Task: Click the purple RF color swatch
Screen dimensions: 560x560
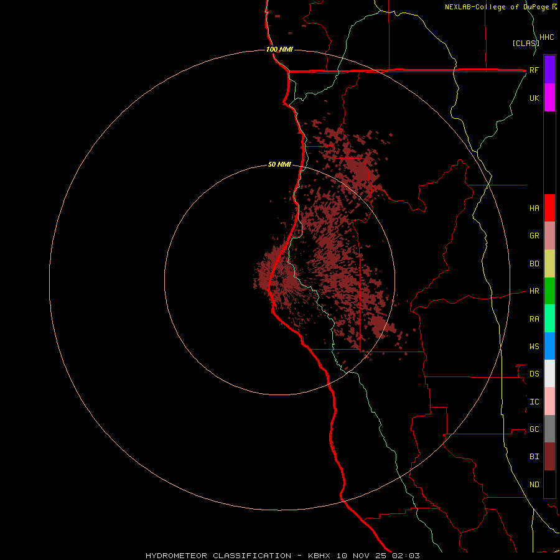Action: [549, 70]
